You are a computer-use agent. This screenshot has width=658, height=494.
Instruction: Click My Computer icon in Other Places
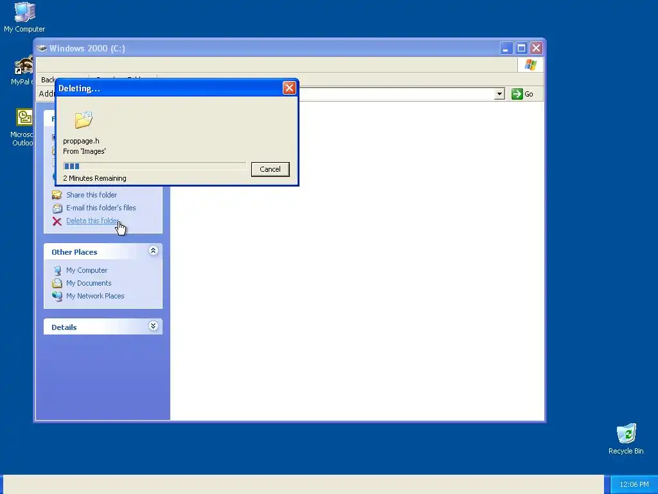57,271
